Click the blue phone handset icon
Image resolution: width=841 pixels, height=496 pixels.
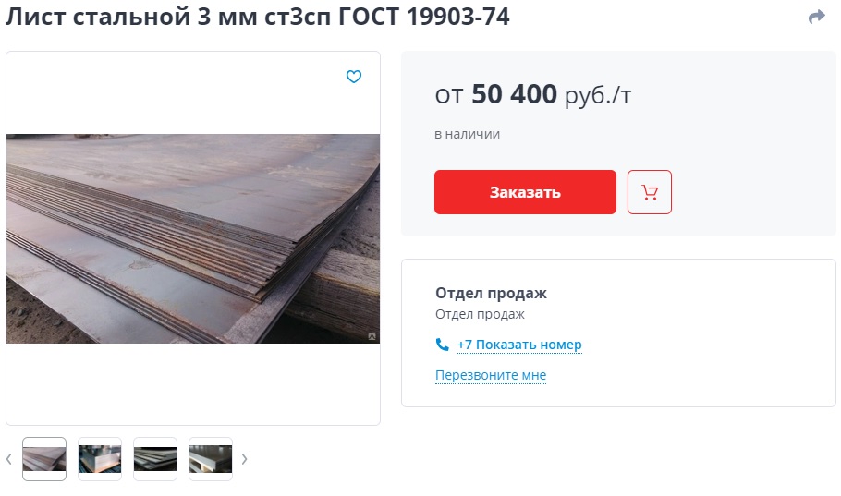(443, 345)
